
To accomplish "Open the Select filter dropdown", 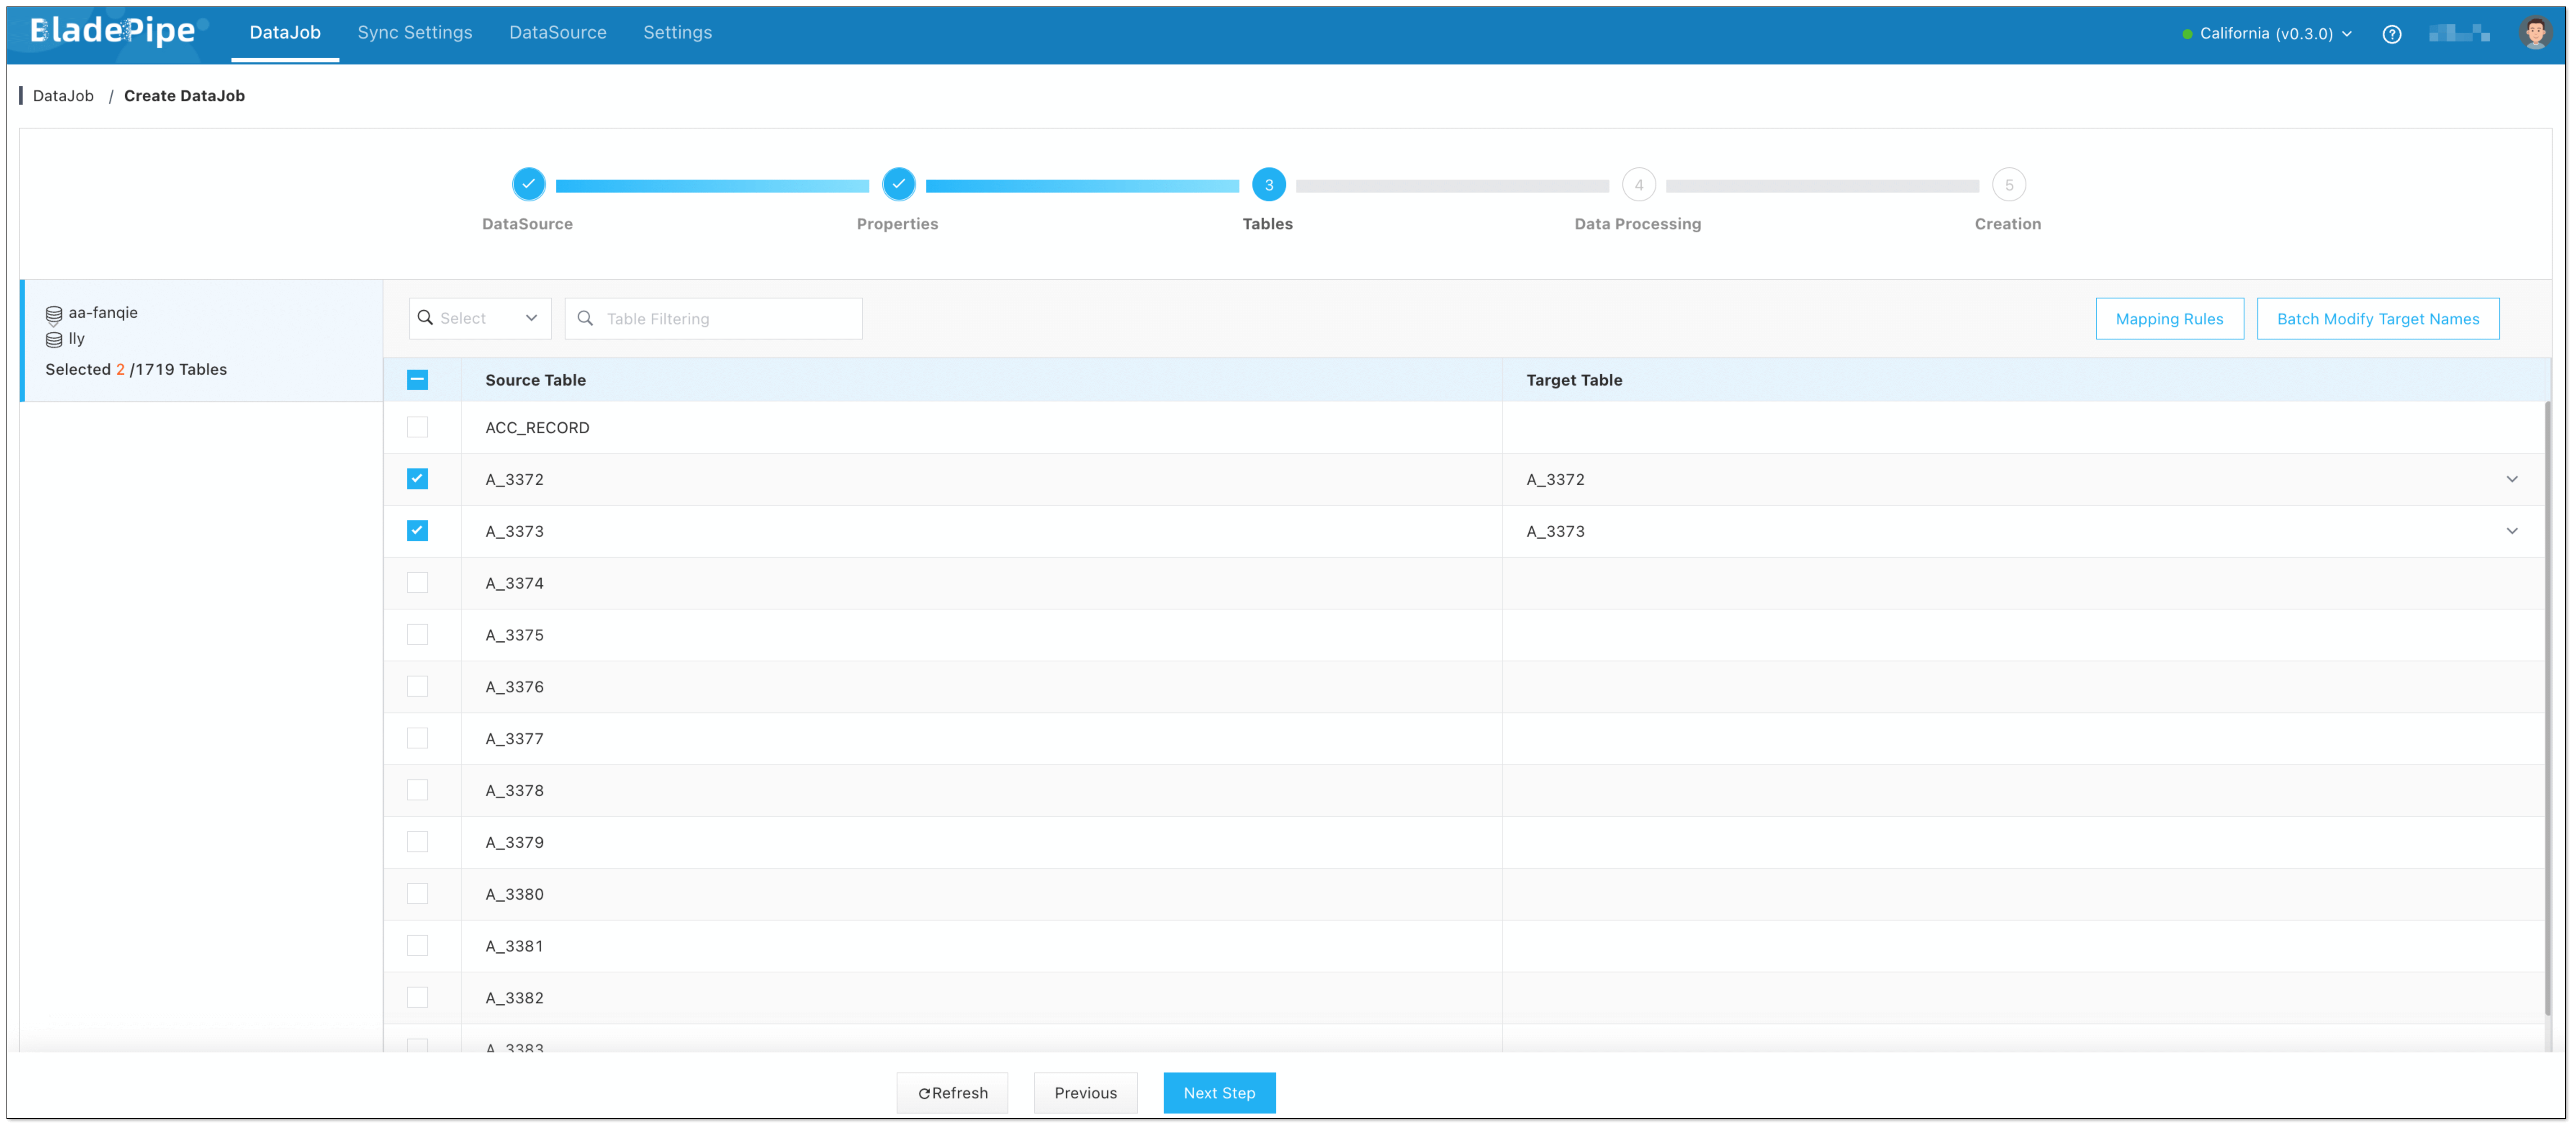I will [x=480, y=318].
